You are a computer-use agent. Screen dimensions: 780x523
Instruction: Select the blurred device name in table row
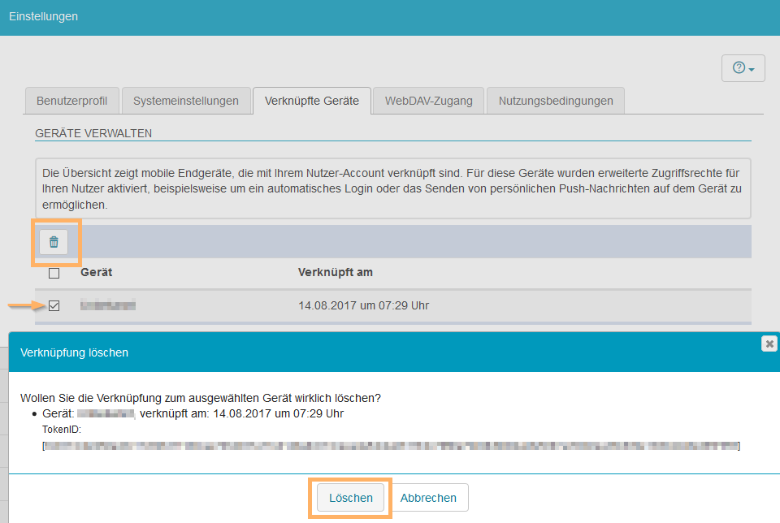[108, 305]
